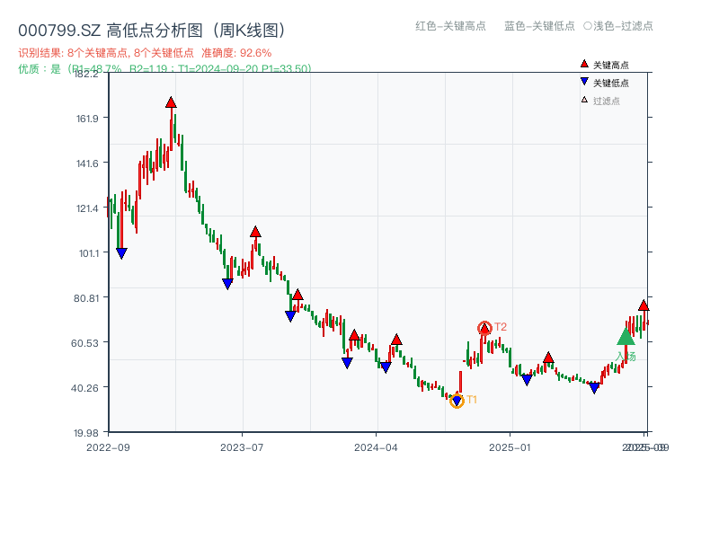Viewport: 719px width, 539px height.
Task: Select the red 关键高点 triangle icon in legend
Action: click(584, 64)
